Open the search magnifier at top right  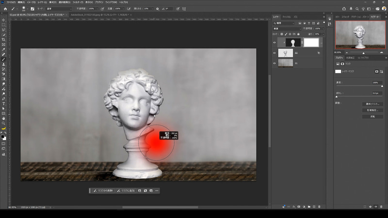357,9
